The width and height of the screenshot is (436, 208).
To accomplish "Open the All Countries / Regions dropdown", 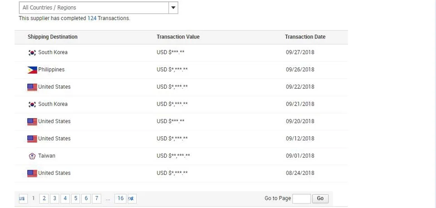I will pos(94,8).
